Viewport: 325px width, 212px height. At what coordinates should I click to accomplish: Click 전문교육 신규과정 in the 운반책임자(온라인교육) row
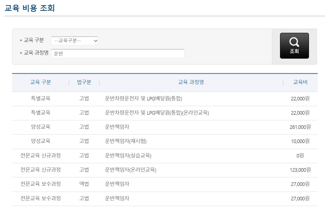click(41, 170)
